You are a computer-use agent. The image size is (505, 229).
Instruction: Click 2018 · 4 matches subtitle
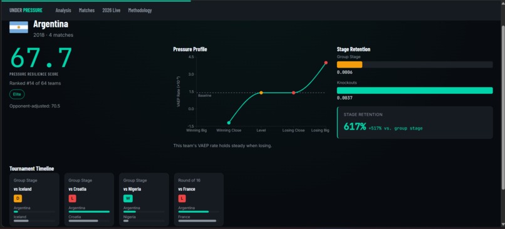(x=53, y=35)
